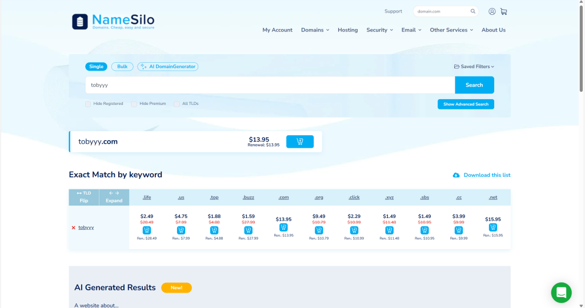Click the Expand header button
The image size is (585, 308).
114,197
